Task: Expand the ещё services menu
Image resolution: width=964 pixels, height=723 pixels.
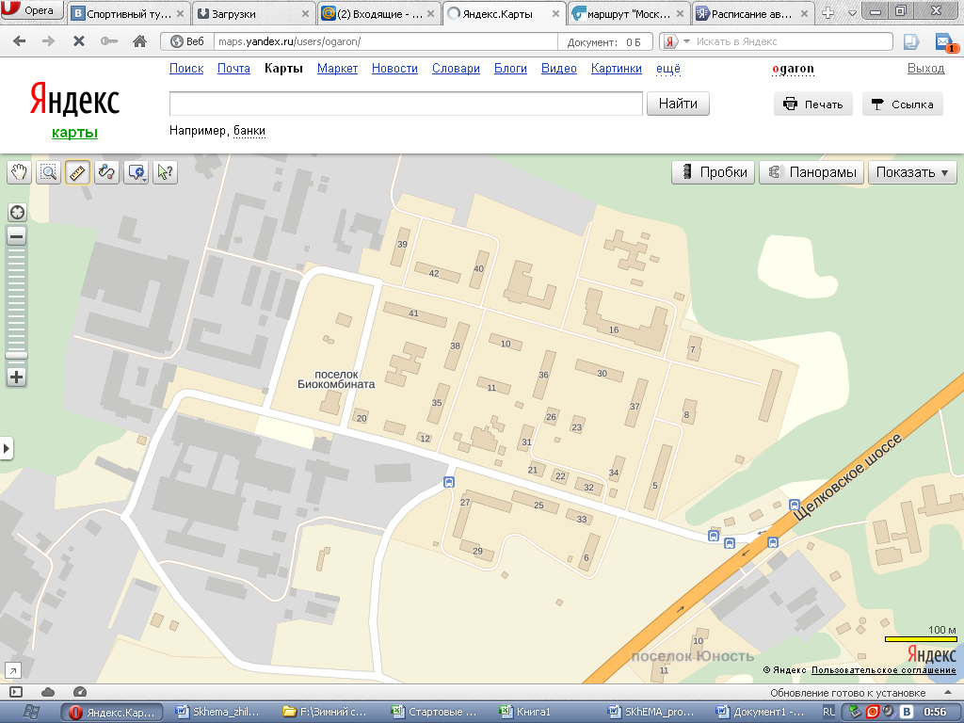Action: [668, 68]
